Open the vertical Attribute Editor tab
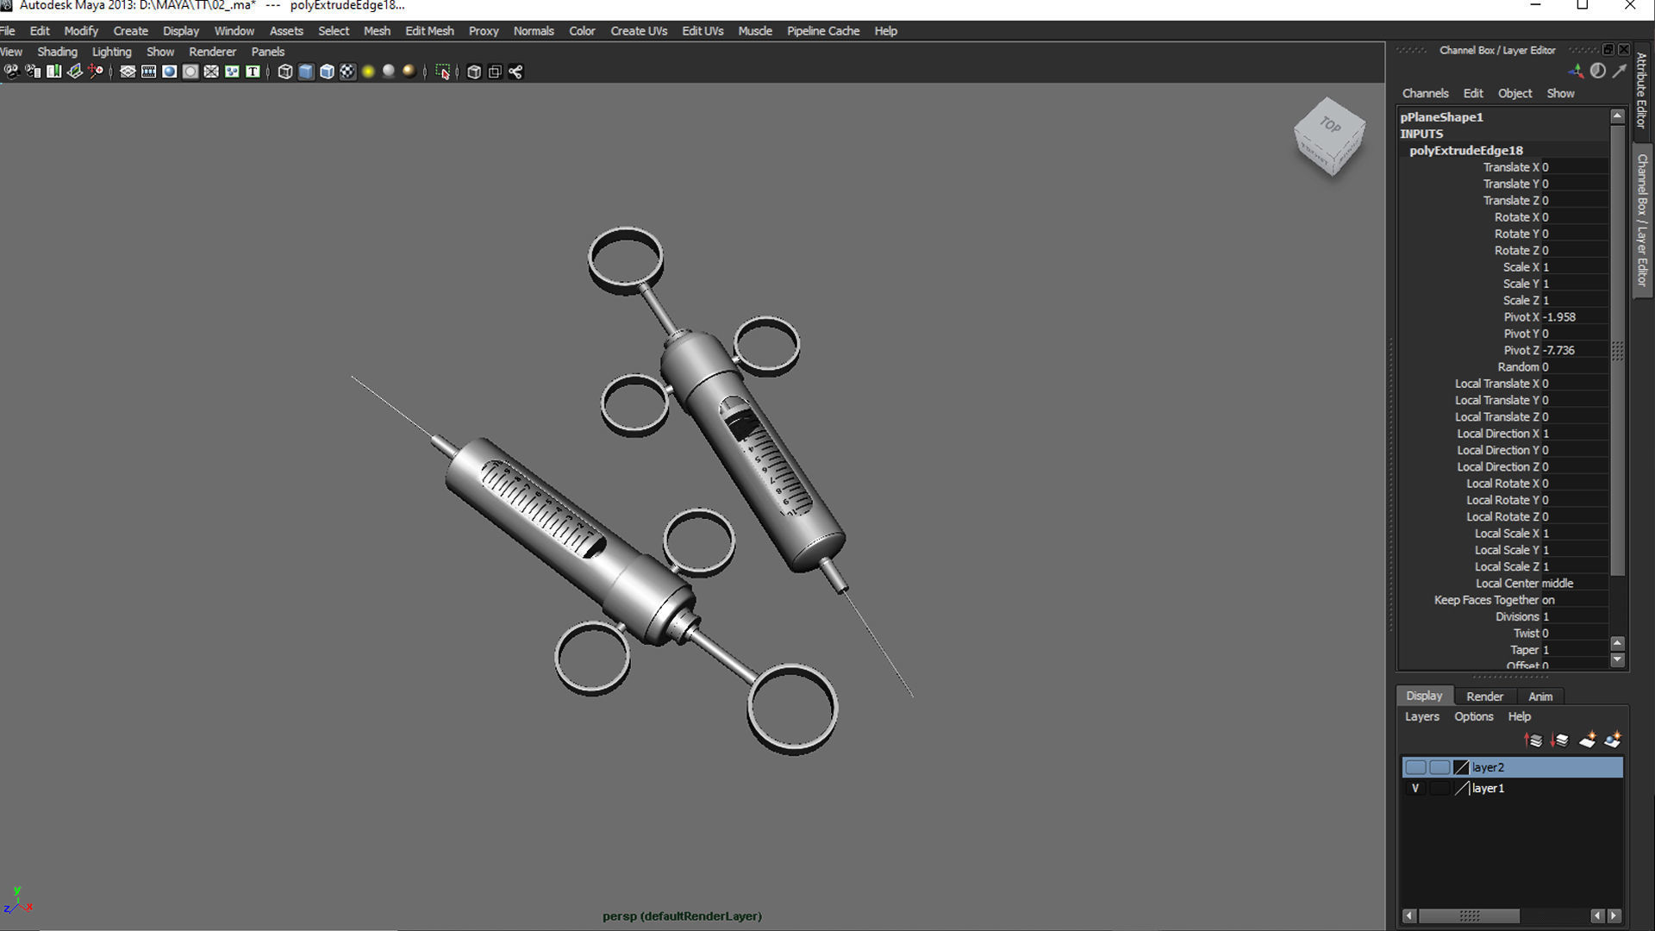This screenshot has width=1655, height=931. pyautogui.click(x=1642, y=91)
